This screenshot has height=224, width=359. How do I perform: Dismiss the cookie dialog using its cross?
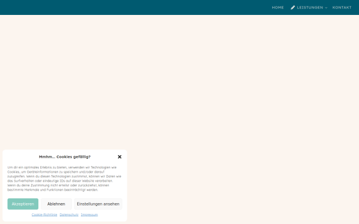pyautogui.click(x=120, y=157)
